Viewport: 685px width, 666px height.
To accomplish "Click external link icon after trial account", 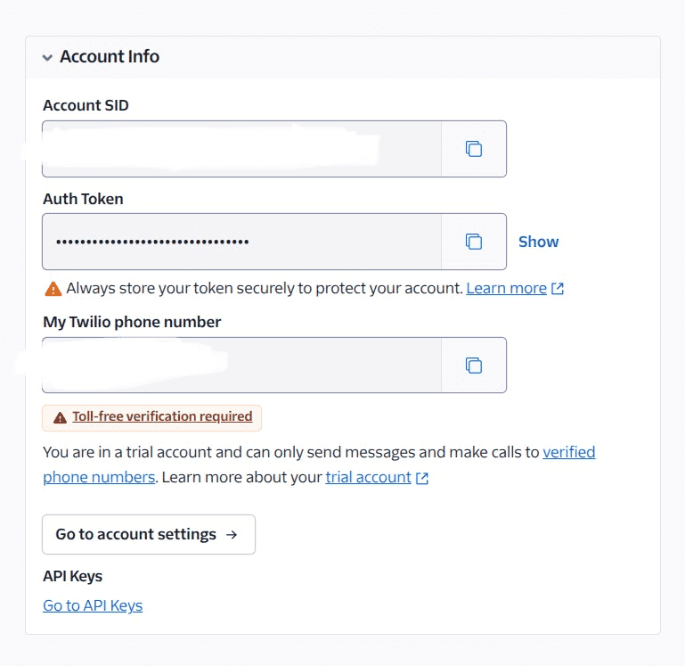I will [422, 478].
